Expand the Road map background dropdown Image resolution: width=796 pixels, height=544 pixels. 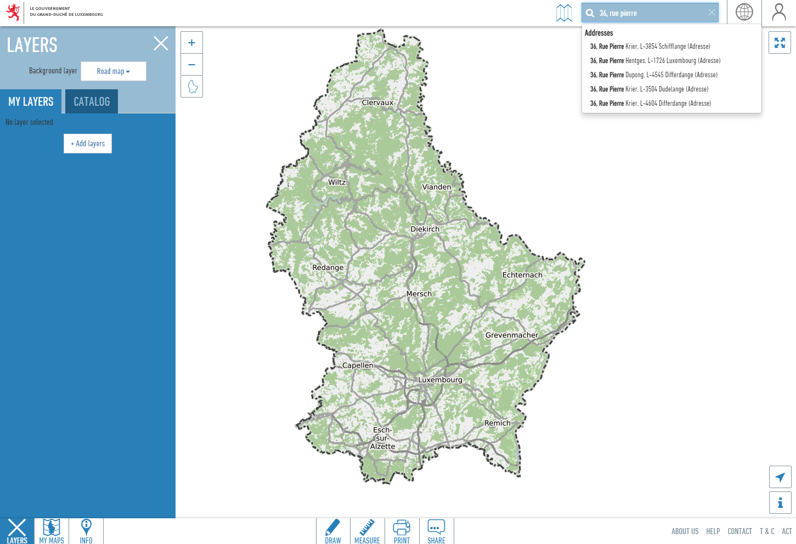[114, 71]
